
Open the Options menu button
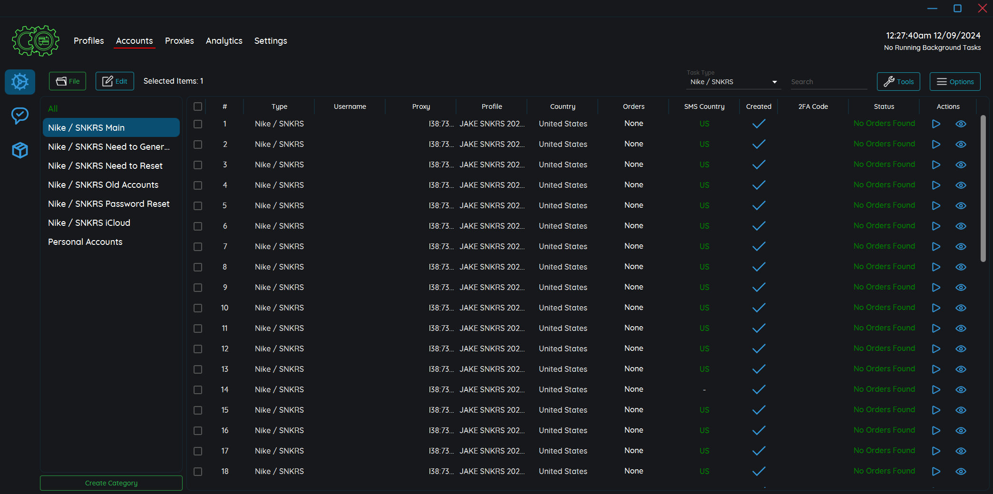click(x=955, y=82)
